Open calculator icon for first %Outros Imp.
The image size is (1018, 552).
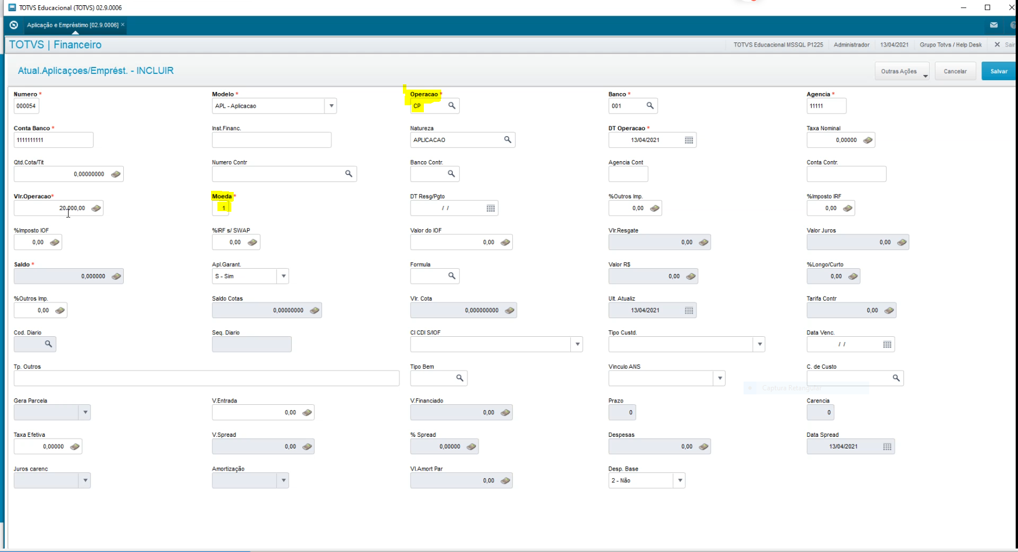[655, 208]
